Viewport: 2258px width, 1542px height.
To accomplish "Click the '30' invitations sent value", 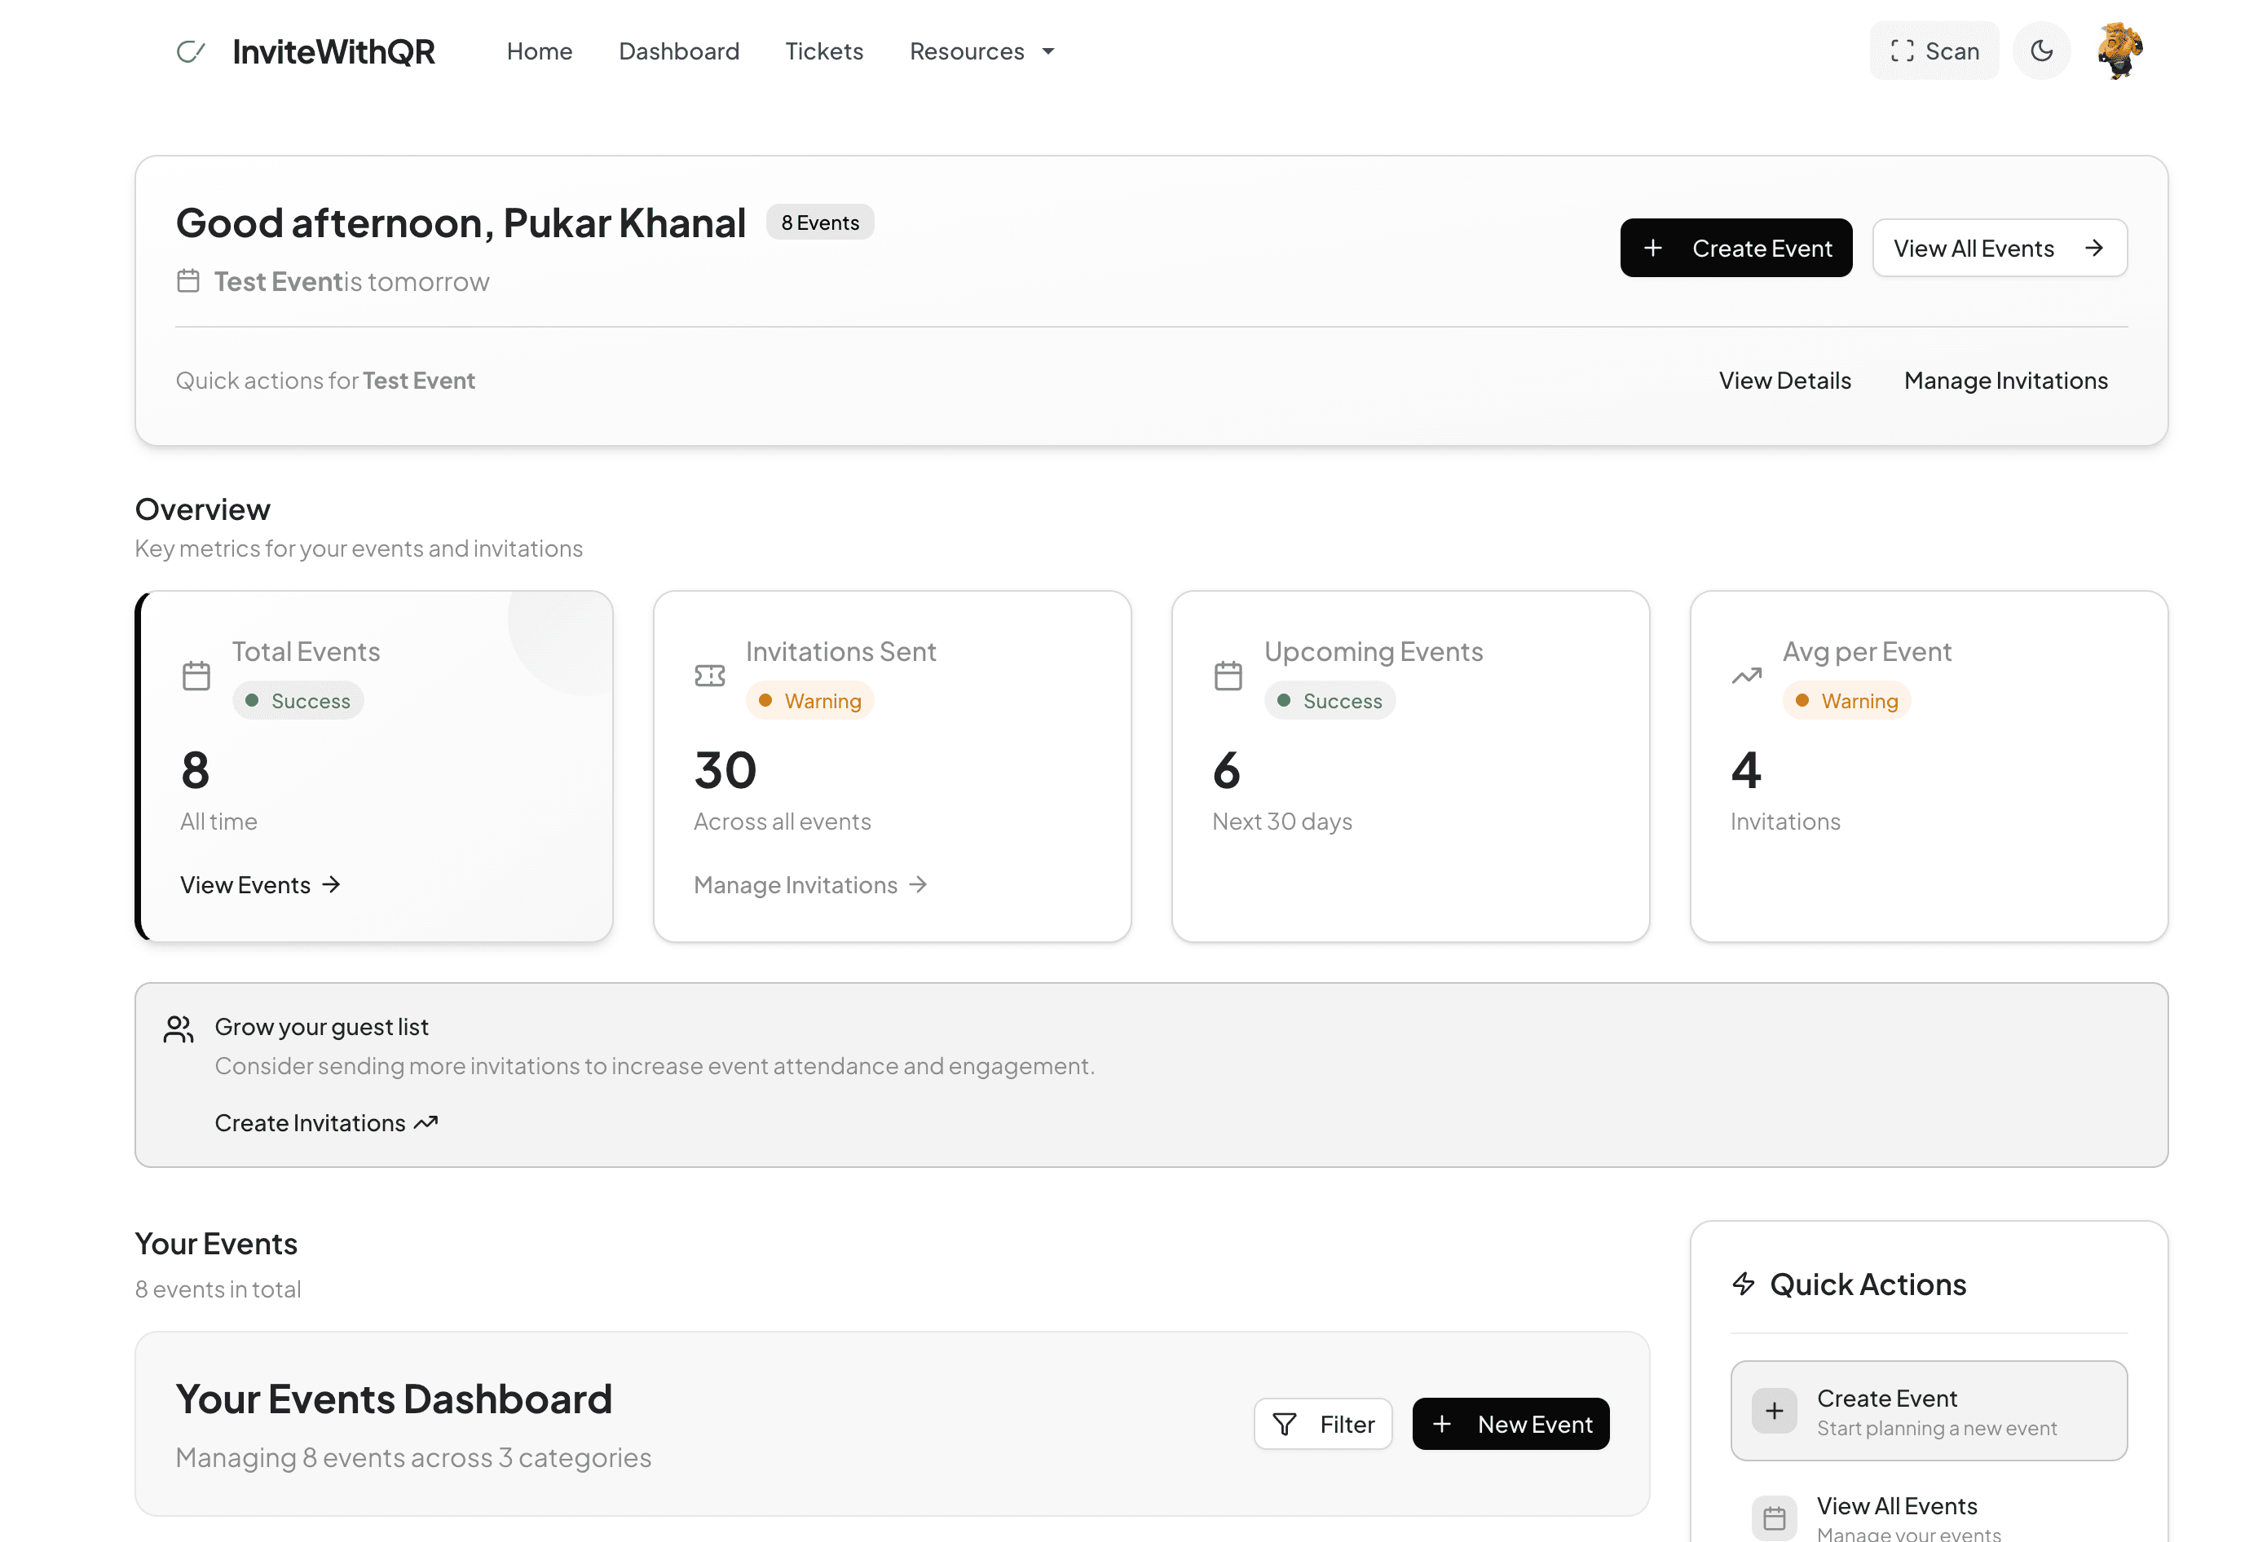I will [725, 770].
